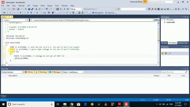Open the empty toolbar search combo box
The height and width of the screenshot is (107, 190).
(133, 9)
